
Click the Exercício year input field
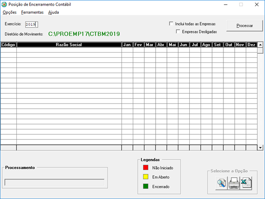[x=32, y=24]
